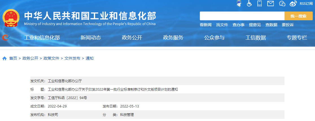Screen dimensions: 315x121
Task: Open the Weibo icon
Action: click(x=294, y=3)
